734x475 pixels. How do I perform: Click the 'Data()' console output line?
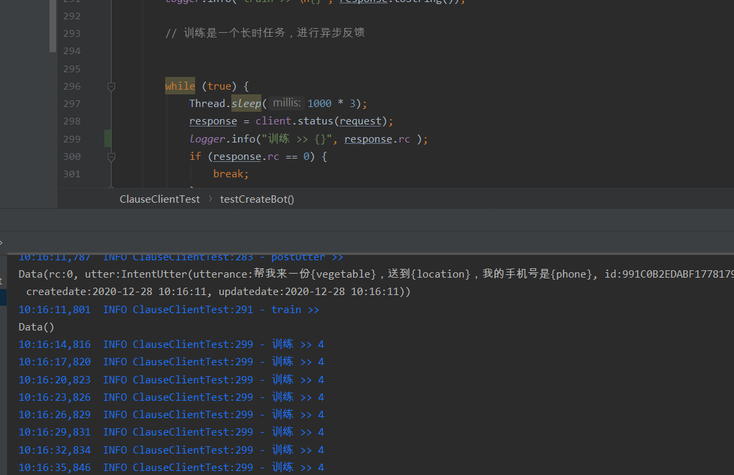[x=37, y=327]
